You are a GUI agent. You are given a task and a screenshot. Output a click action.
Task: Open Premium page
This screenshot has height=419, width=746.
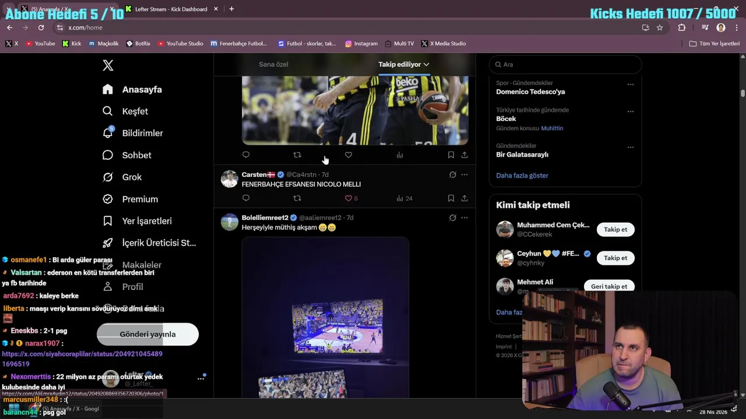point(130,199)
